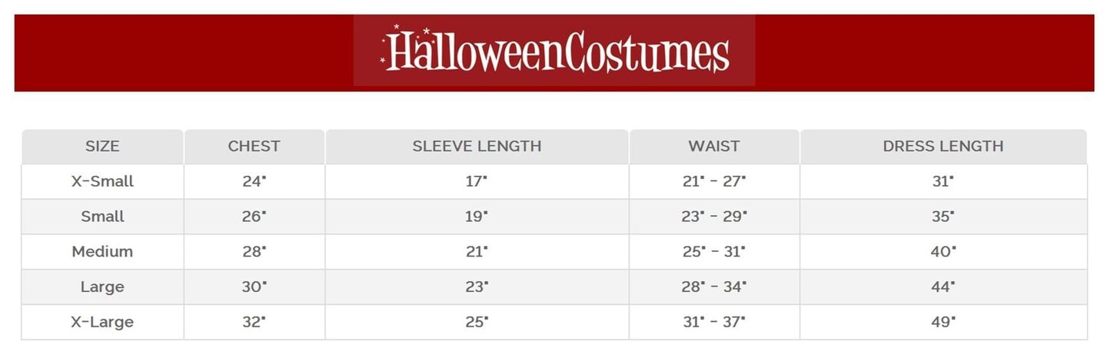Click the Medium waist range 25" - 31"
Image resolution: width=1107 pixels, height=361 pixels.
pyautogui.click(x=713, y=252)
